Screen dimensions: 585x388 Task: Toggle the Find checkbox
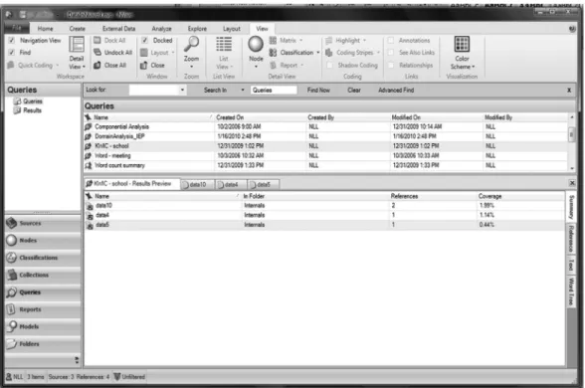12,52
